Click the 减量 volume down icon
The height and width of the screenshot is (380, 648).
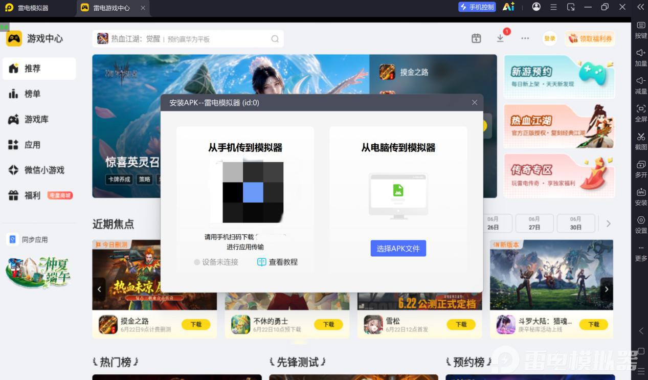coord(641,81)
